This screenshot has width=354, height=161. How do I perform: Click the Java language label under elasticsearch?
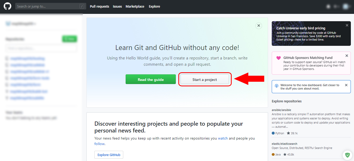[x=276, y=154]
